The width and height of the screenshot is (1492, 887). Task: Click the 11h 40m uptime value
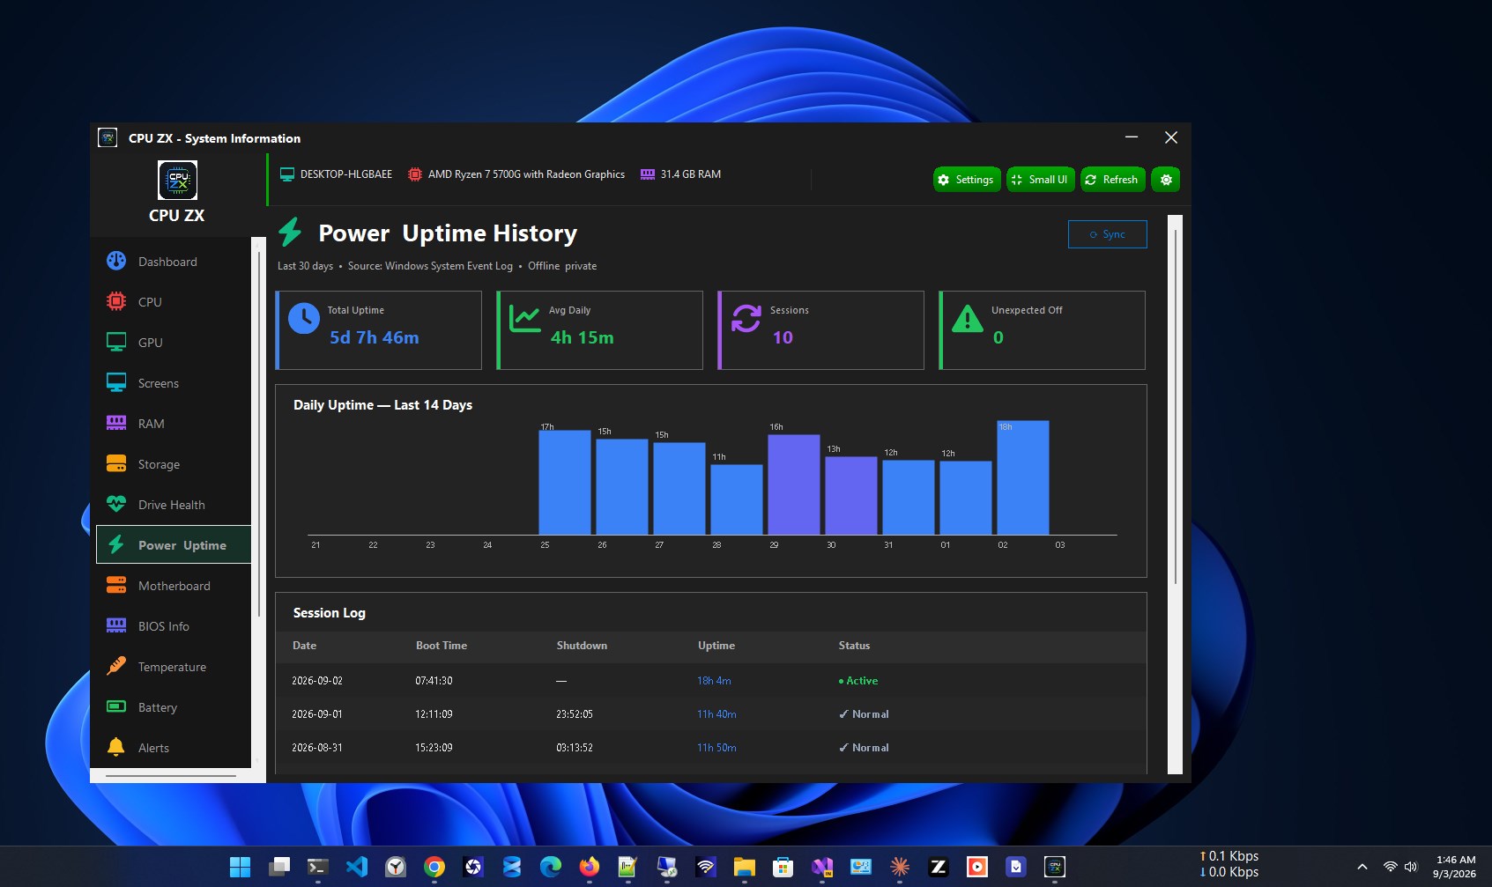tap(716, 714)
